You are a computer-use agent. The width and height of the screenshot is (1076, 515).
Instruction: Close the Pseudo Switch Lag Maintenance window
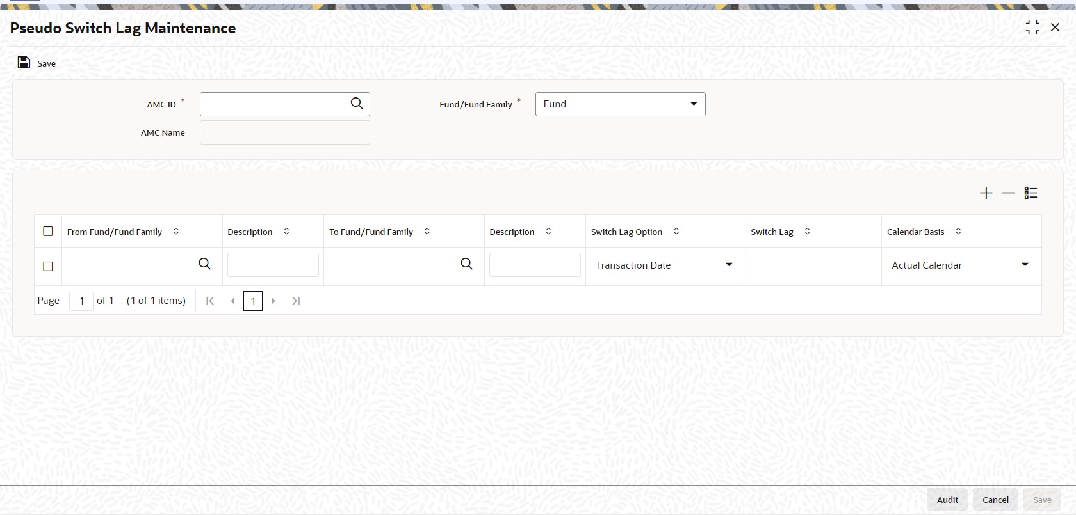pyautogui.click(x=1055, y=28)
